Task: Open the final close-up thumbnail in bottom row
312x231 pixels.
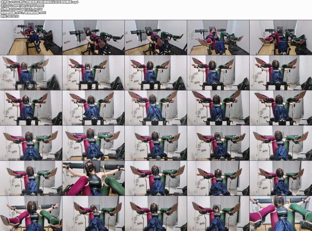Action: (x=281, y=213)
